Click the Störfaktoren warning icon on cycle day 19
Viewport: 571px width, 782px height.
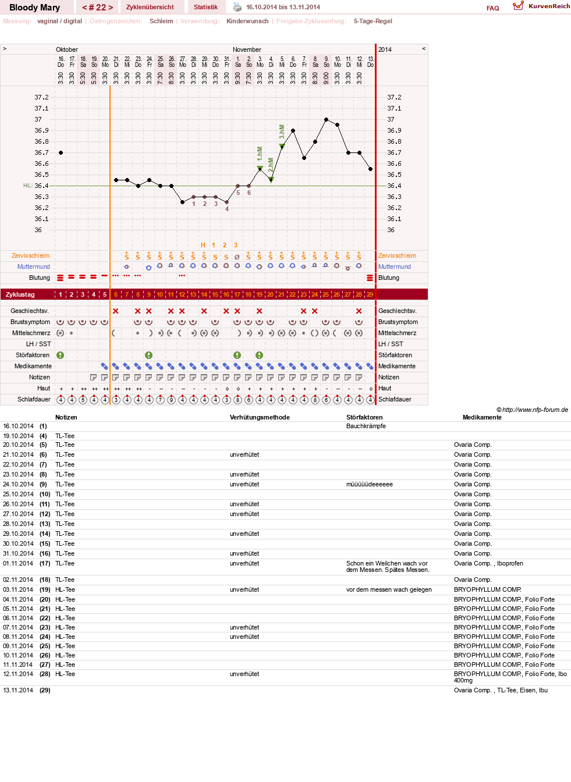(260, 355)
